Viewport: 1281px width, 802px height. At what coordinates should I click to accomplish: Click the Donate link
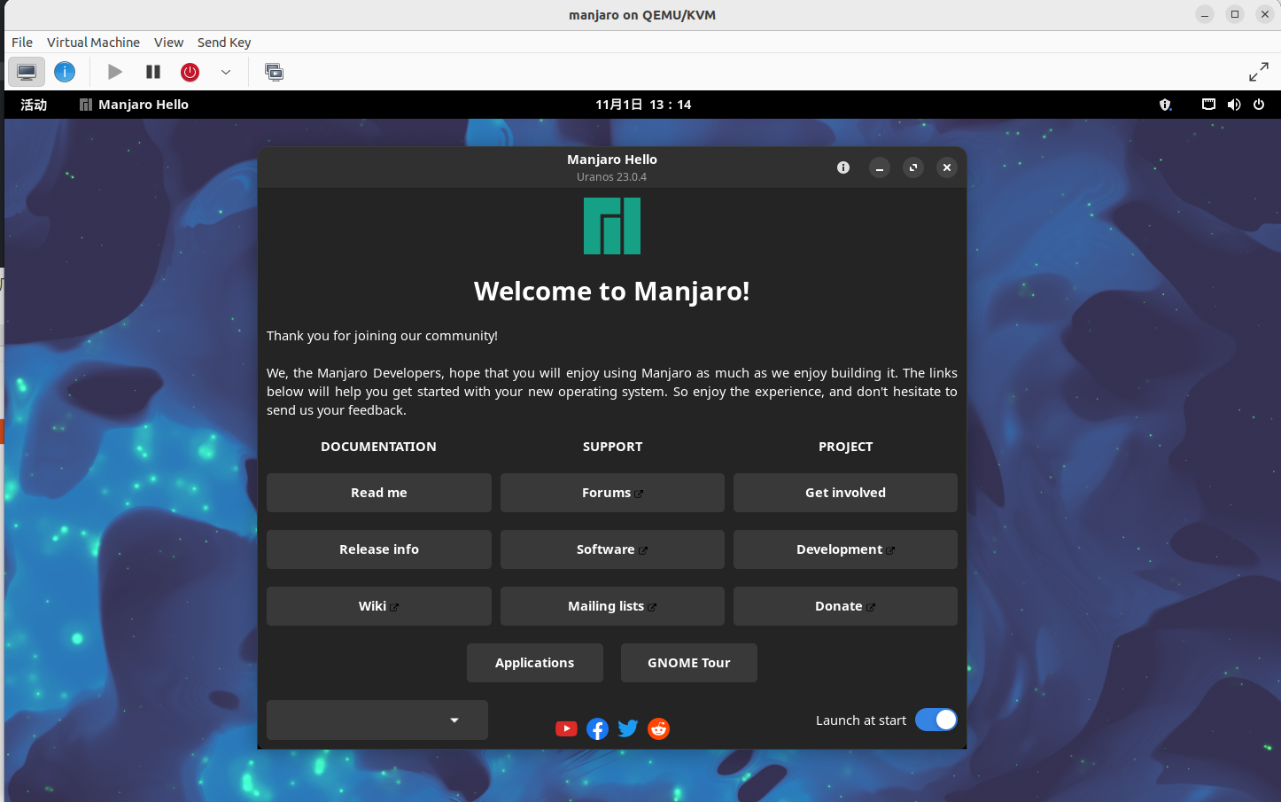(x=845, y=606)
